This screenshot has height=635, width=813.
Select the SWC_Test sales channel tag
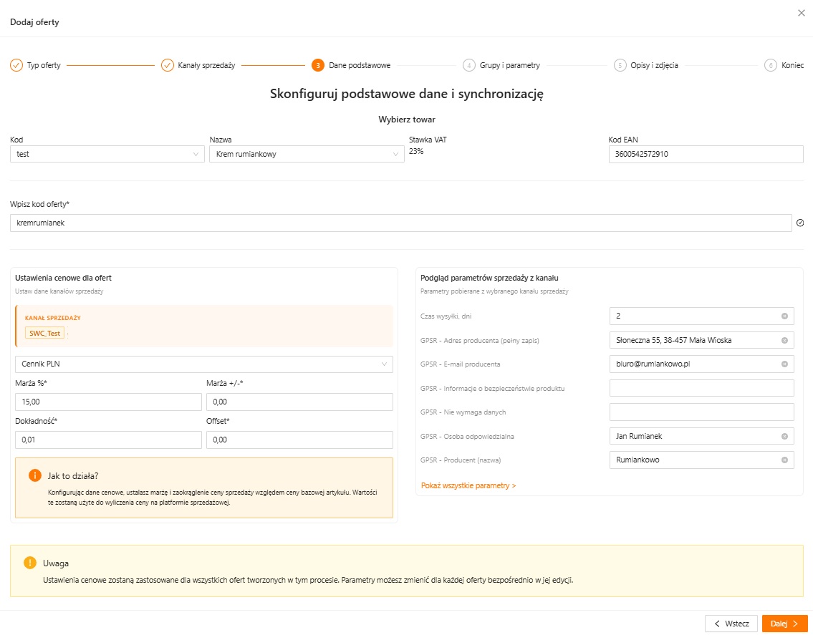[44, 334]
